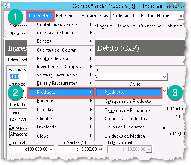The image size is (191, 165).
Task: Open the SubTotal amount dropdown arrow
Action: point(51,149)
